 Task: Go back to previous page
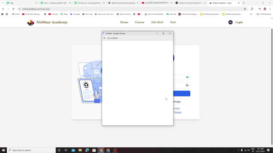pos(3,9)
